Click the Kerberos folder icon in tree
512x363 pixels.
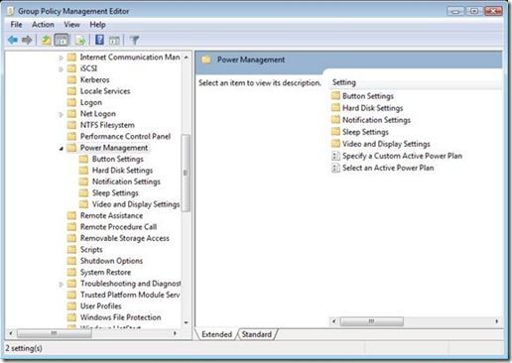(71, 79)
